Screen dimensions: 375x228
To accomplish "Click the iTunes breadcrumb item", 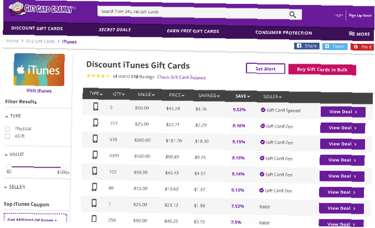I will click(69, 42).
